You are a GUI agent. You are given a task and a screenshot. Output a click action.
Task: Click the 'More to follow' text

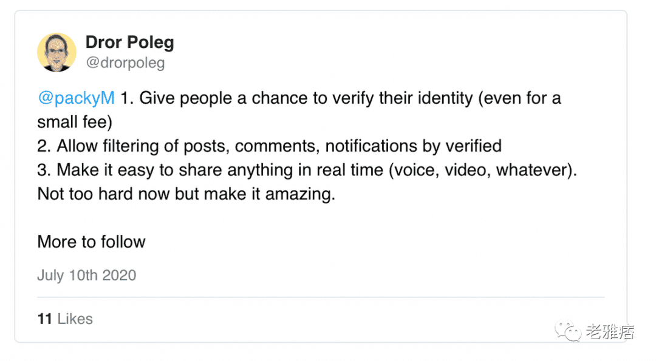click(91, 241)
